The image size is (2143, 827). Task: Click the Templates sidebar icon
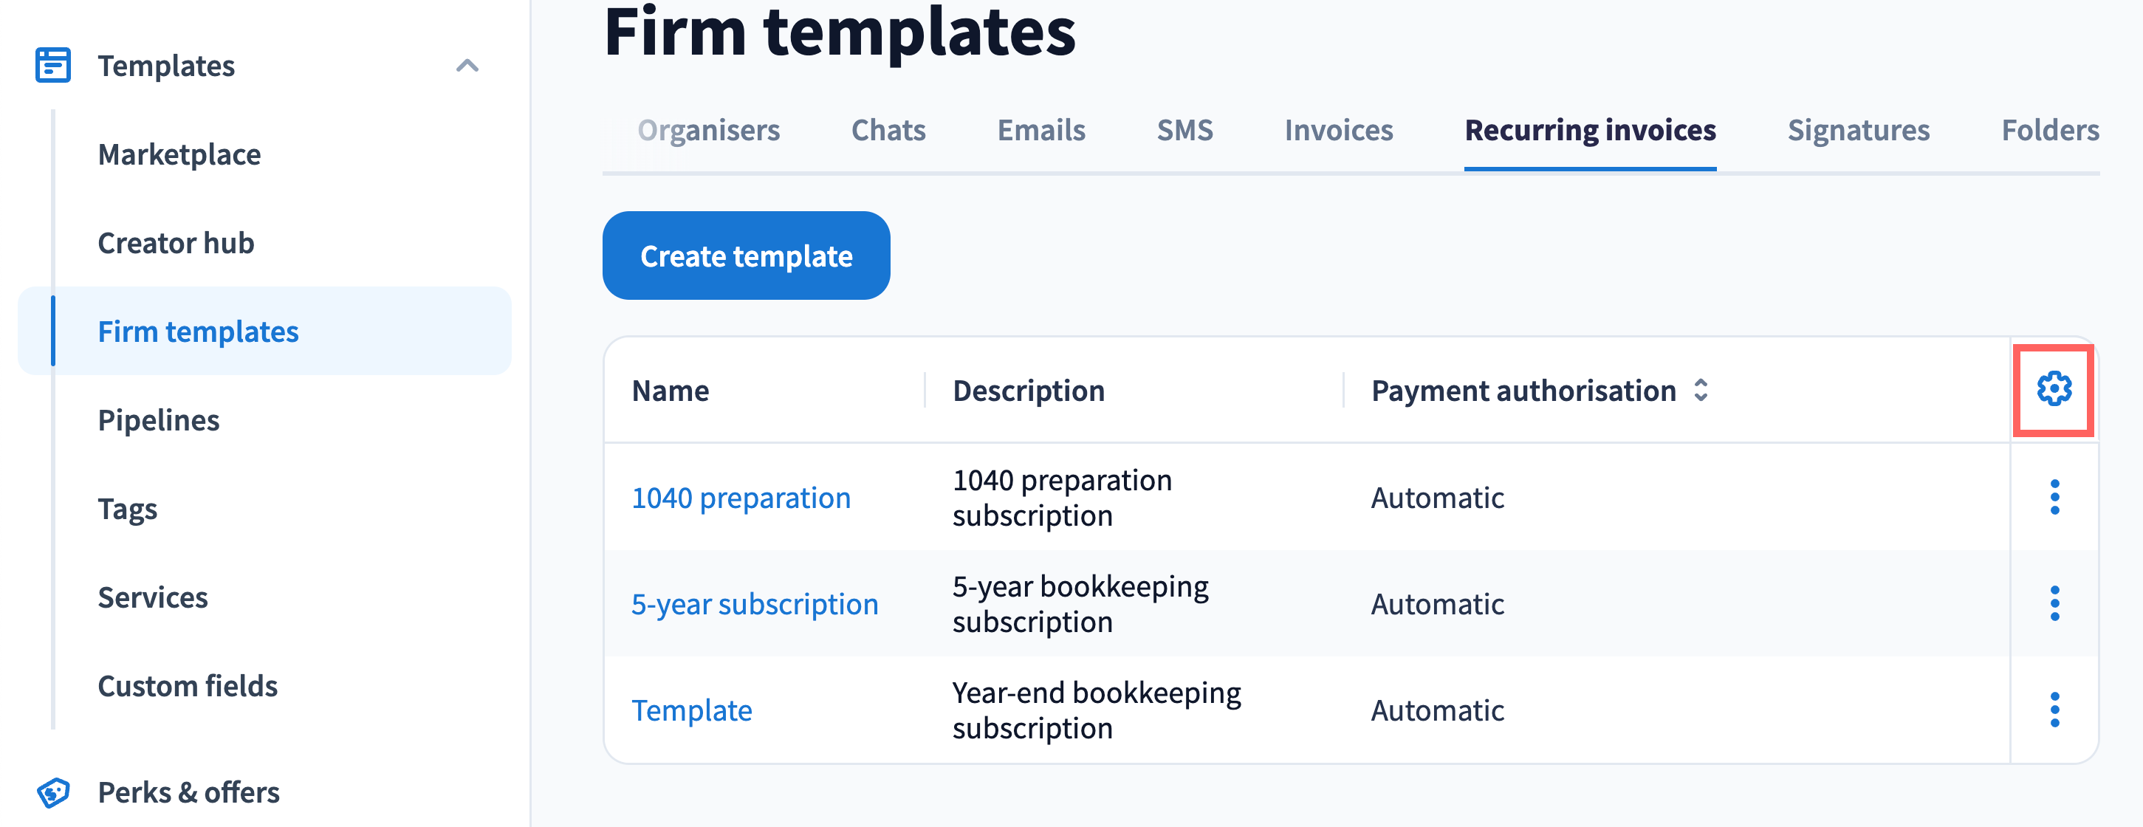(x=53, y=65)
